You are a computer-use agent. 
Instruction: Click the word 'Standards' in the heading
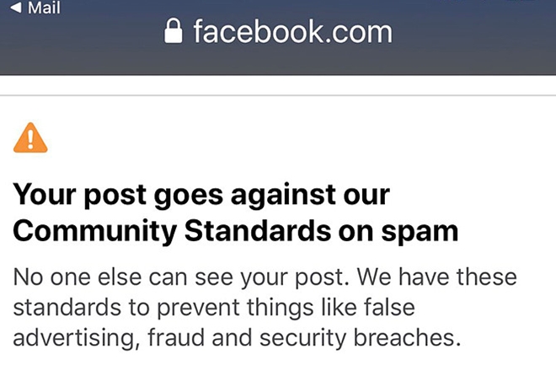click(x=258, y=231)
